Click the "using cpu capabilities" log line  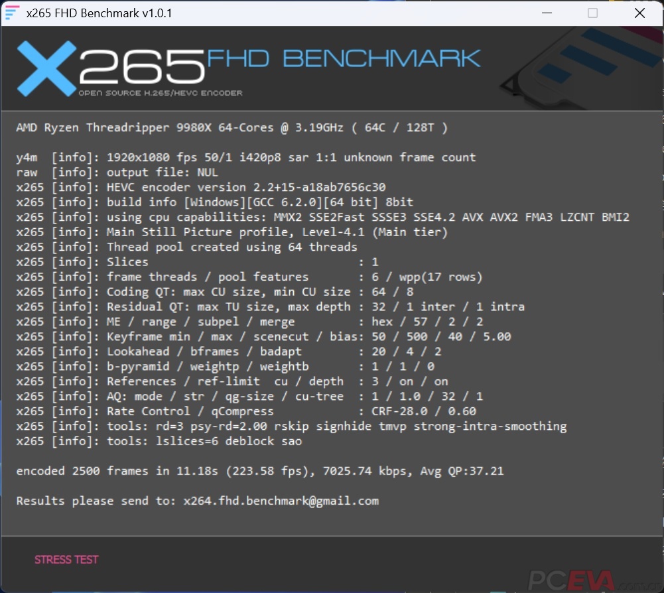(x=322, y=217)
